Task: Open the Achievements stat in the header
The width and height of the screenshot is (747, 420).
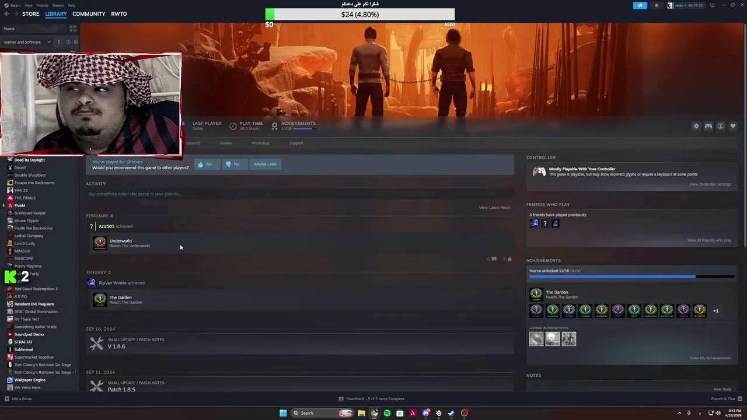Action: click(294, 125)
